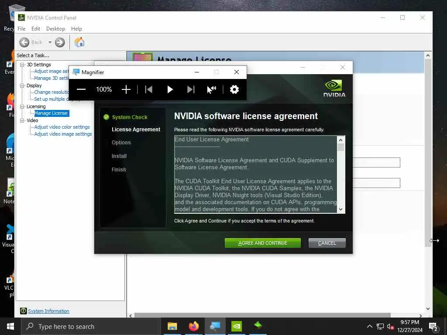The width and height of the screenshot is (447, 335).
Task: Click Control Panel horizontal scroll left arrow
Action: [131, 316]
